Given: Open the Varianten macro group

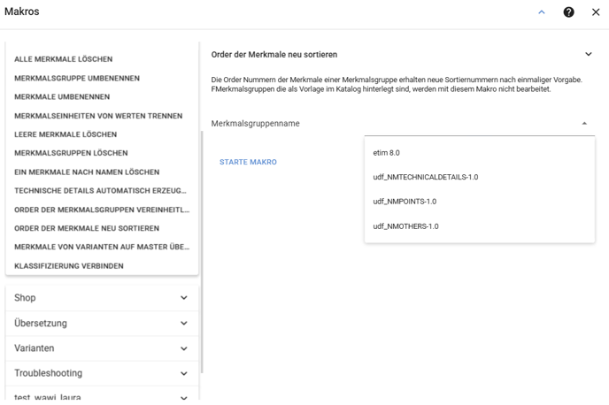Looking at the screenshot, I should point(102,348).
